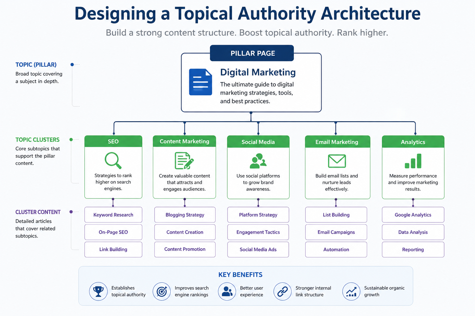Click the KEY BENEFITS heading

click(240, 275)
